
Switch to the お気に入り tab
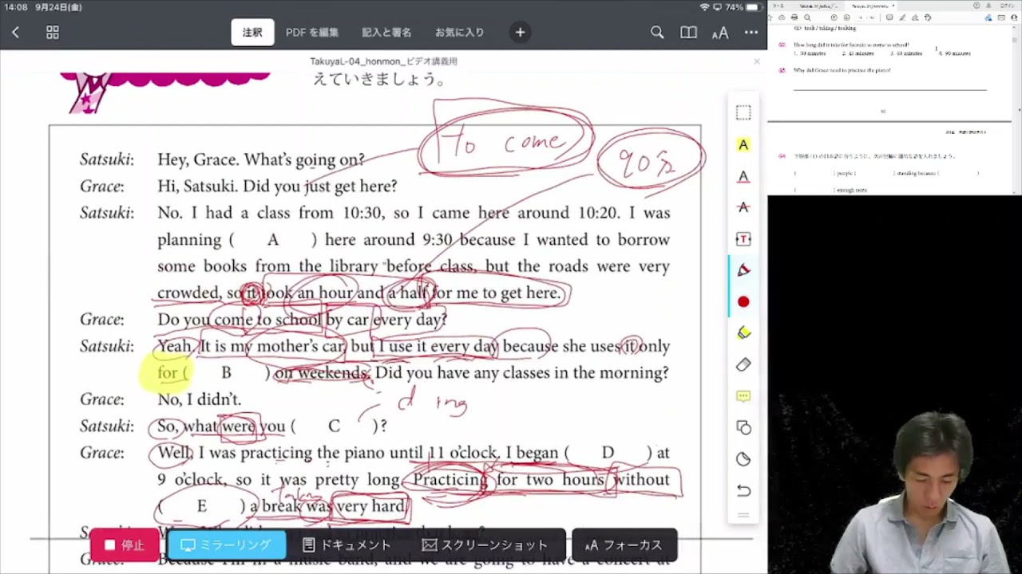pyautogui.click(x=459, y=33)
